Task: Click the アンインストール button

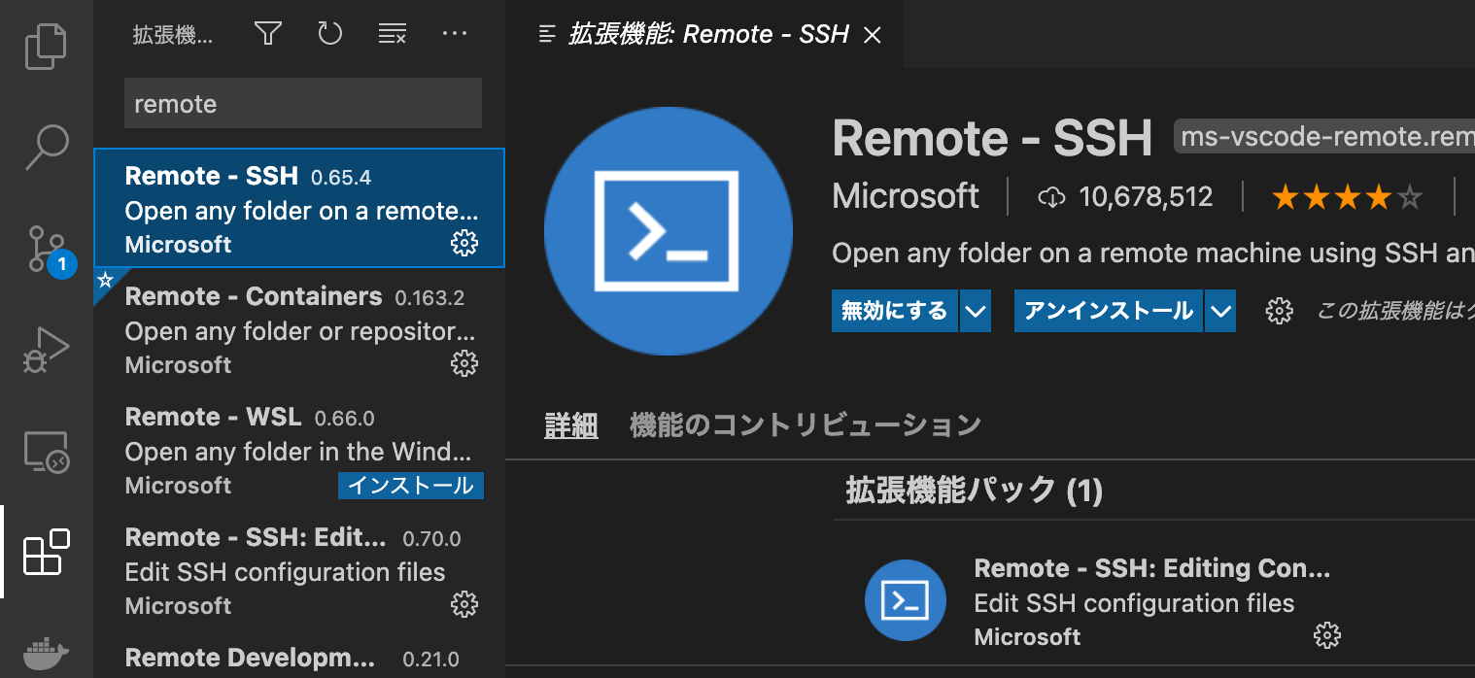Action: pyautogui.click(x=1109, y=311)
